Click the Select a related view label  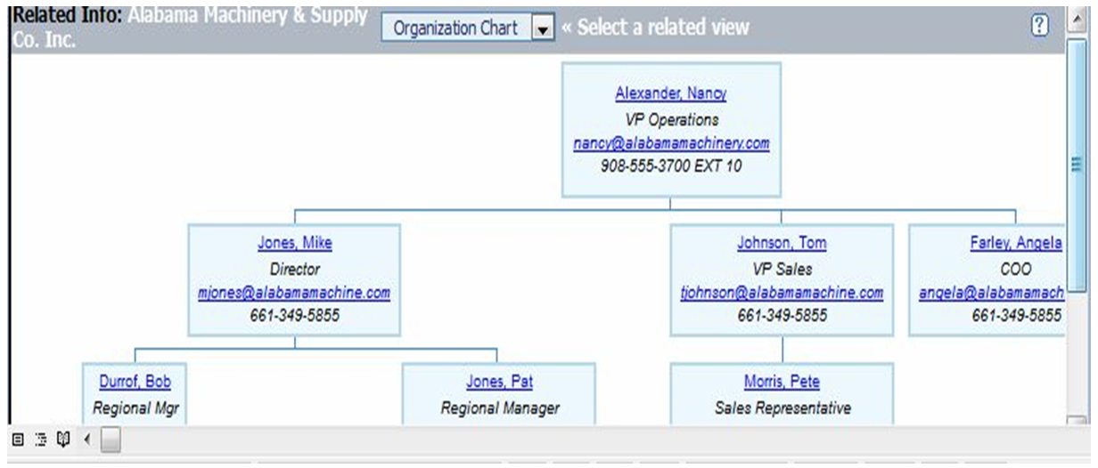click(656, 28)
